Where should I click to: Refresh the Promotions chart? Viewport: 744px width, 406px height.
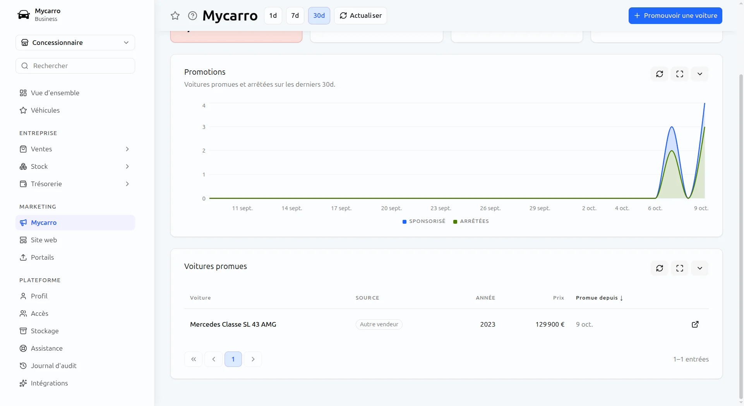[x=660, y=74]
